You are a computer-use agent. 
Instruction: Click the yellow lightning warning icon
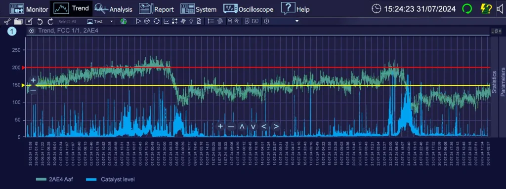click(486, 9)
